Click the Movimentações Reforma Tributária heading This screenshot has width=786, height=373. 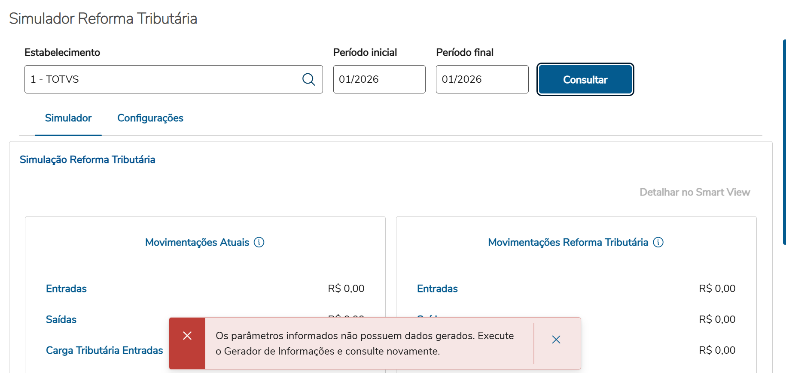(568, 242)
